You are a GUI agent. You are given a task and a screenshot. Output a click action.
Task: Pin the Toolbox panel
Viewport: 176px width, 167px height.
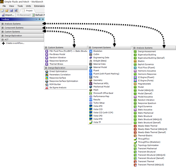[39, 19]
